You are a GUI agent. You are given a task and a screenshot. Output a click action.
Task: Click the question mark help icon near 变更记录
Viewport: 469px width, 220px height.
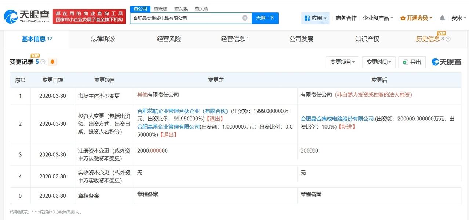pos(43,61)
